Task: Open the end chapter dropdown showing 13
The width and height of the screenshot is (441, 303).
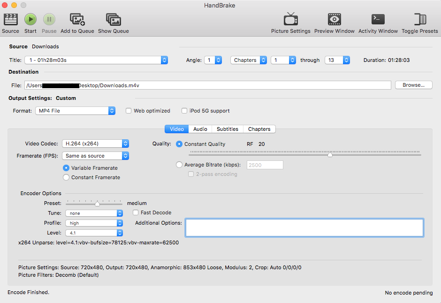Action: click(x=337, y=60)
